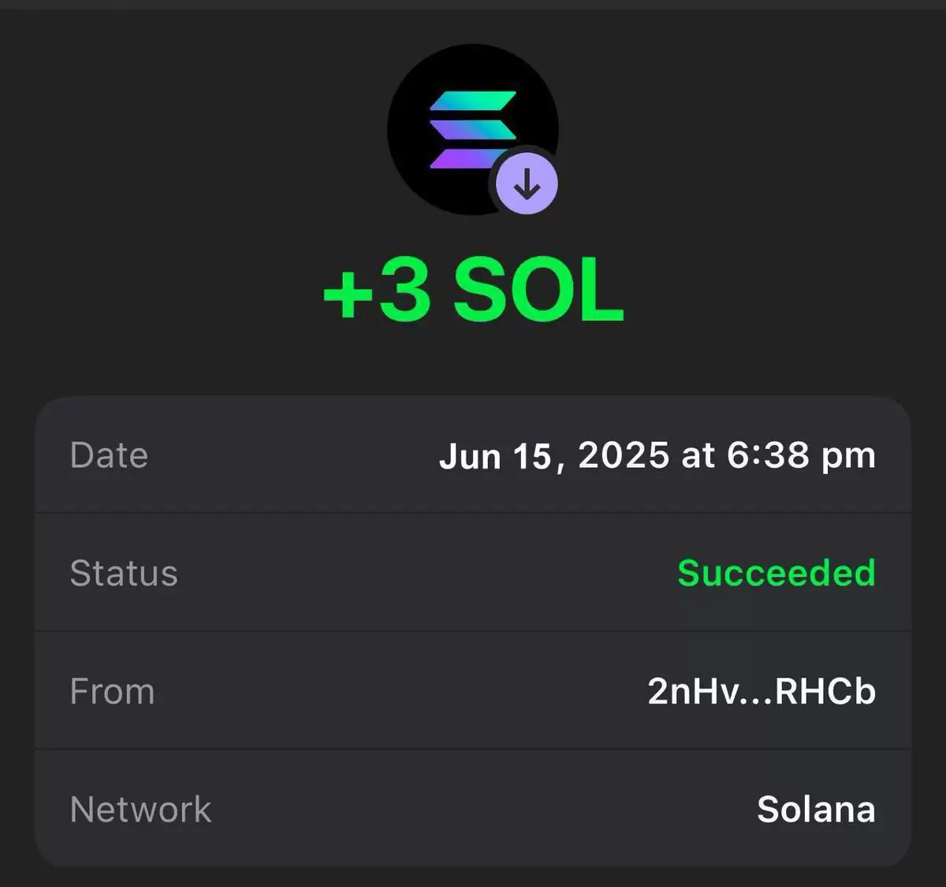Screen dimensions: 946x887
Task: Select the 6:38 pm time
Action: [x=801, y=455]
